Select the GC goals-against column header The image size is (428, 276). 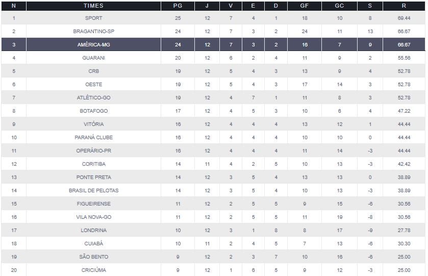tap(339, 6)
